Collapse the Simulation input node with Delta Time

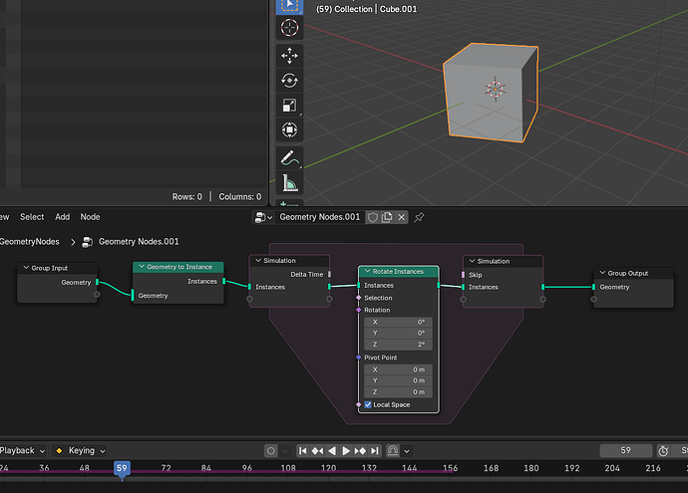click(258, 260)
